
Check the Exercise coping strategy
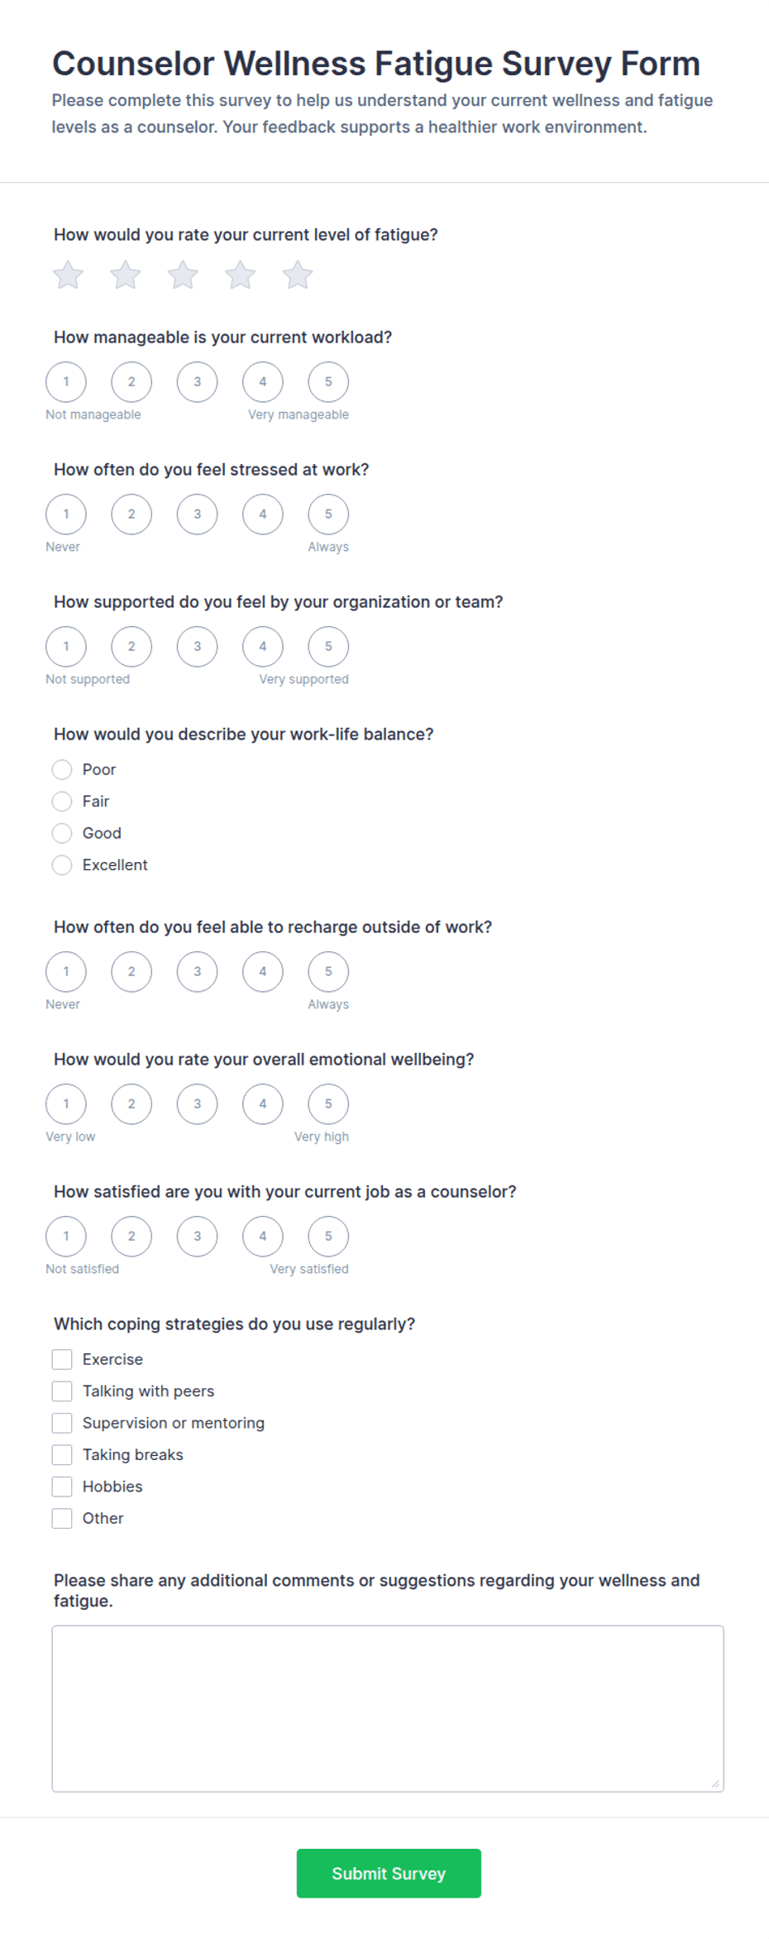click(x=62, y=1360)
